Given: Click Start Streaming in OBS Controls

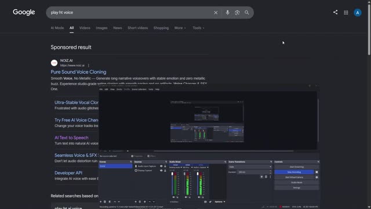Looking at the screenshot, I should tap(297, 167).
